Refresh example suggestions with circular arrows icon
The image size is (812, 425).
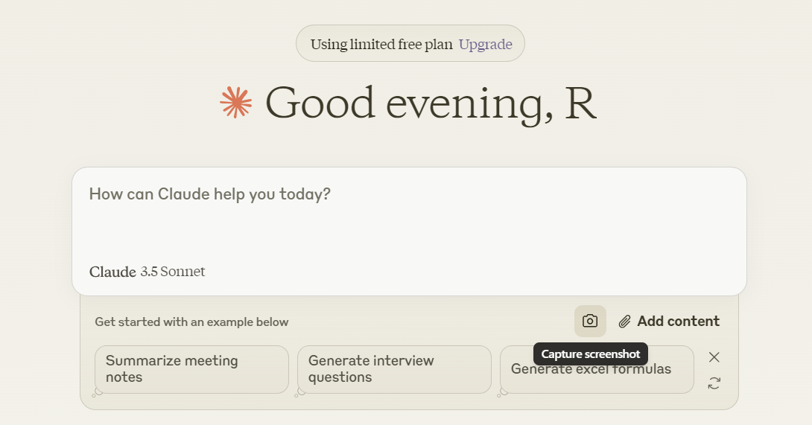point(714,383)
